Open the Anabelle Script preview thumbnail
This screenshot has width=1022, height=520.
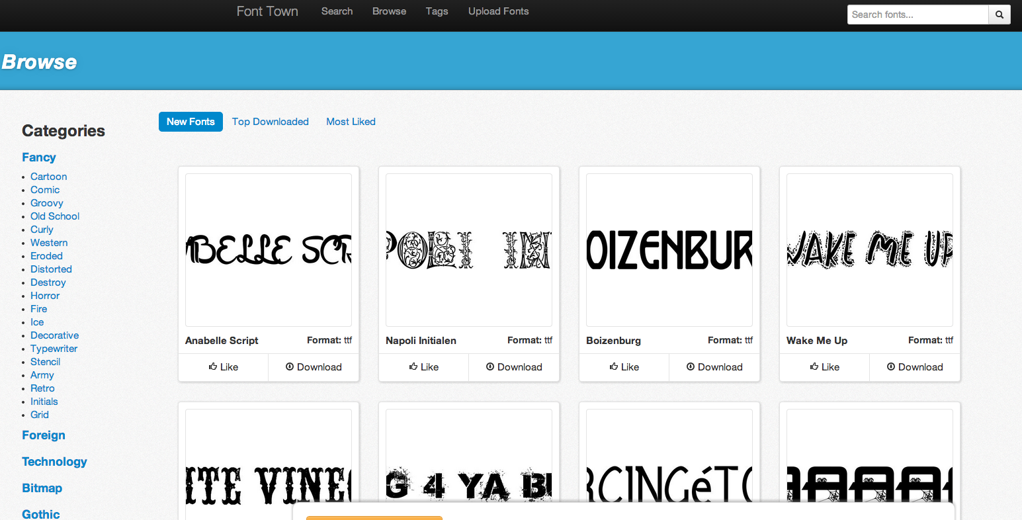[269, 250]
